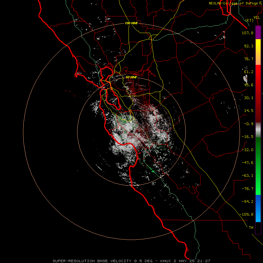
Task: Click the TH threshold legend label
Action: click(251, 228)
